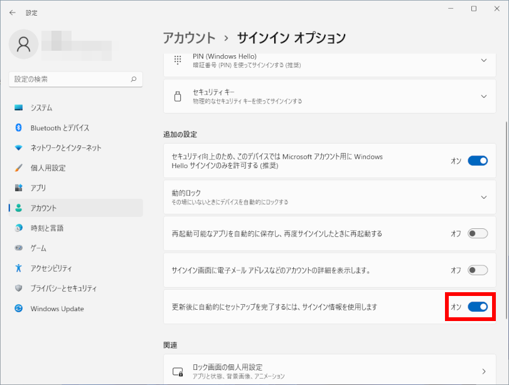The width and height of the screenshot is (509, 385).
Task: Go to アカウント breadcrumb link
Action: click(x=189, y=38)
